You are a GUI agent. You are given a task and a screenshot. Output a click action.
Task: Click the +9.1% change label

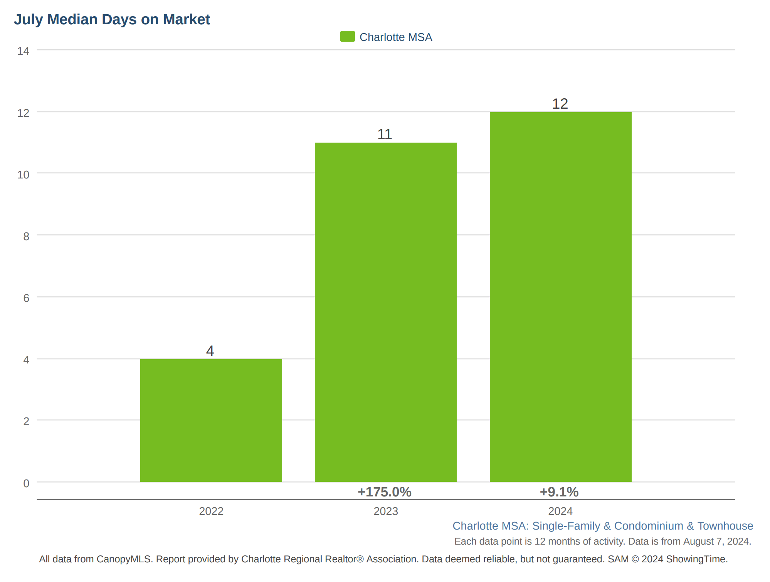[x=559, y=492]
